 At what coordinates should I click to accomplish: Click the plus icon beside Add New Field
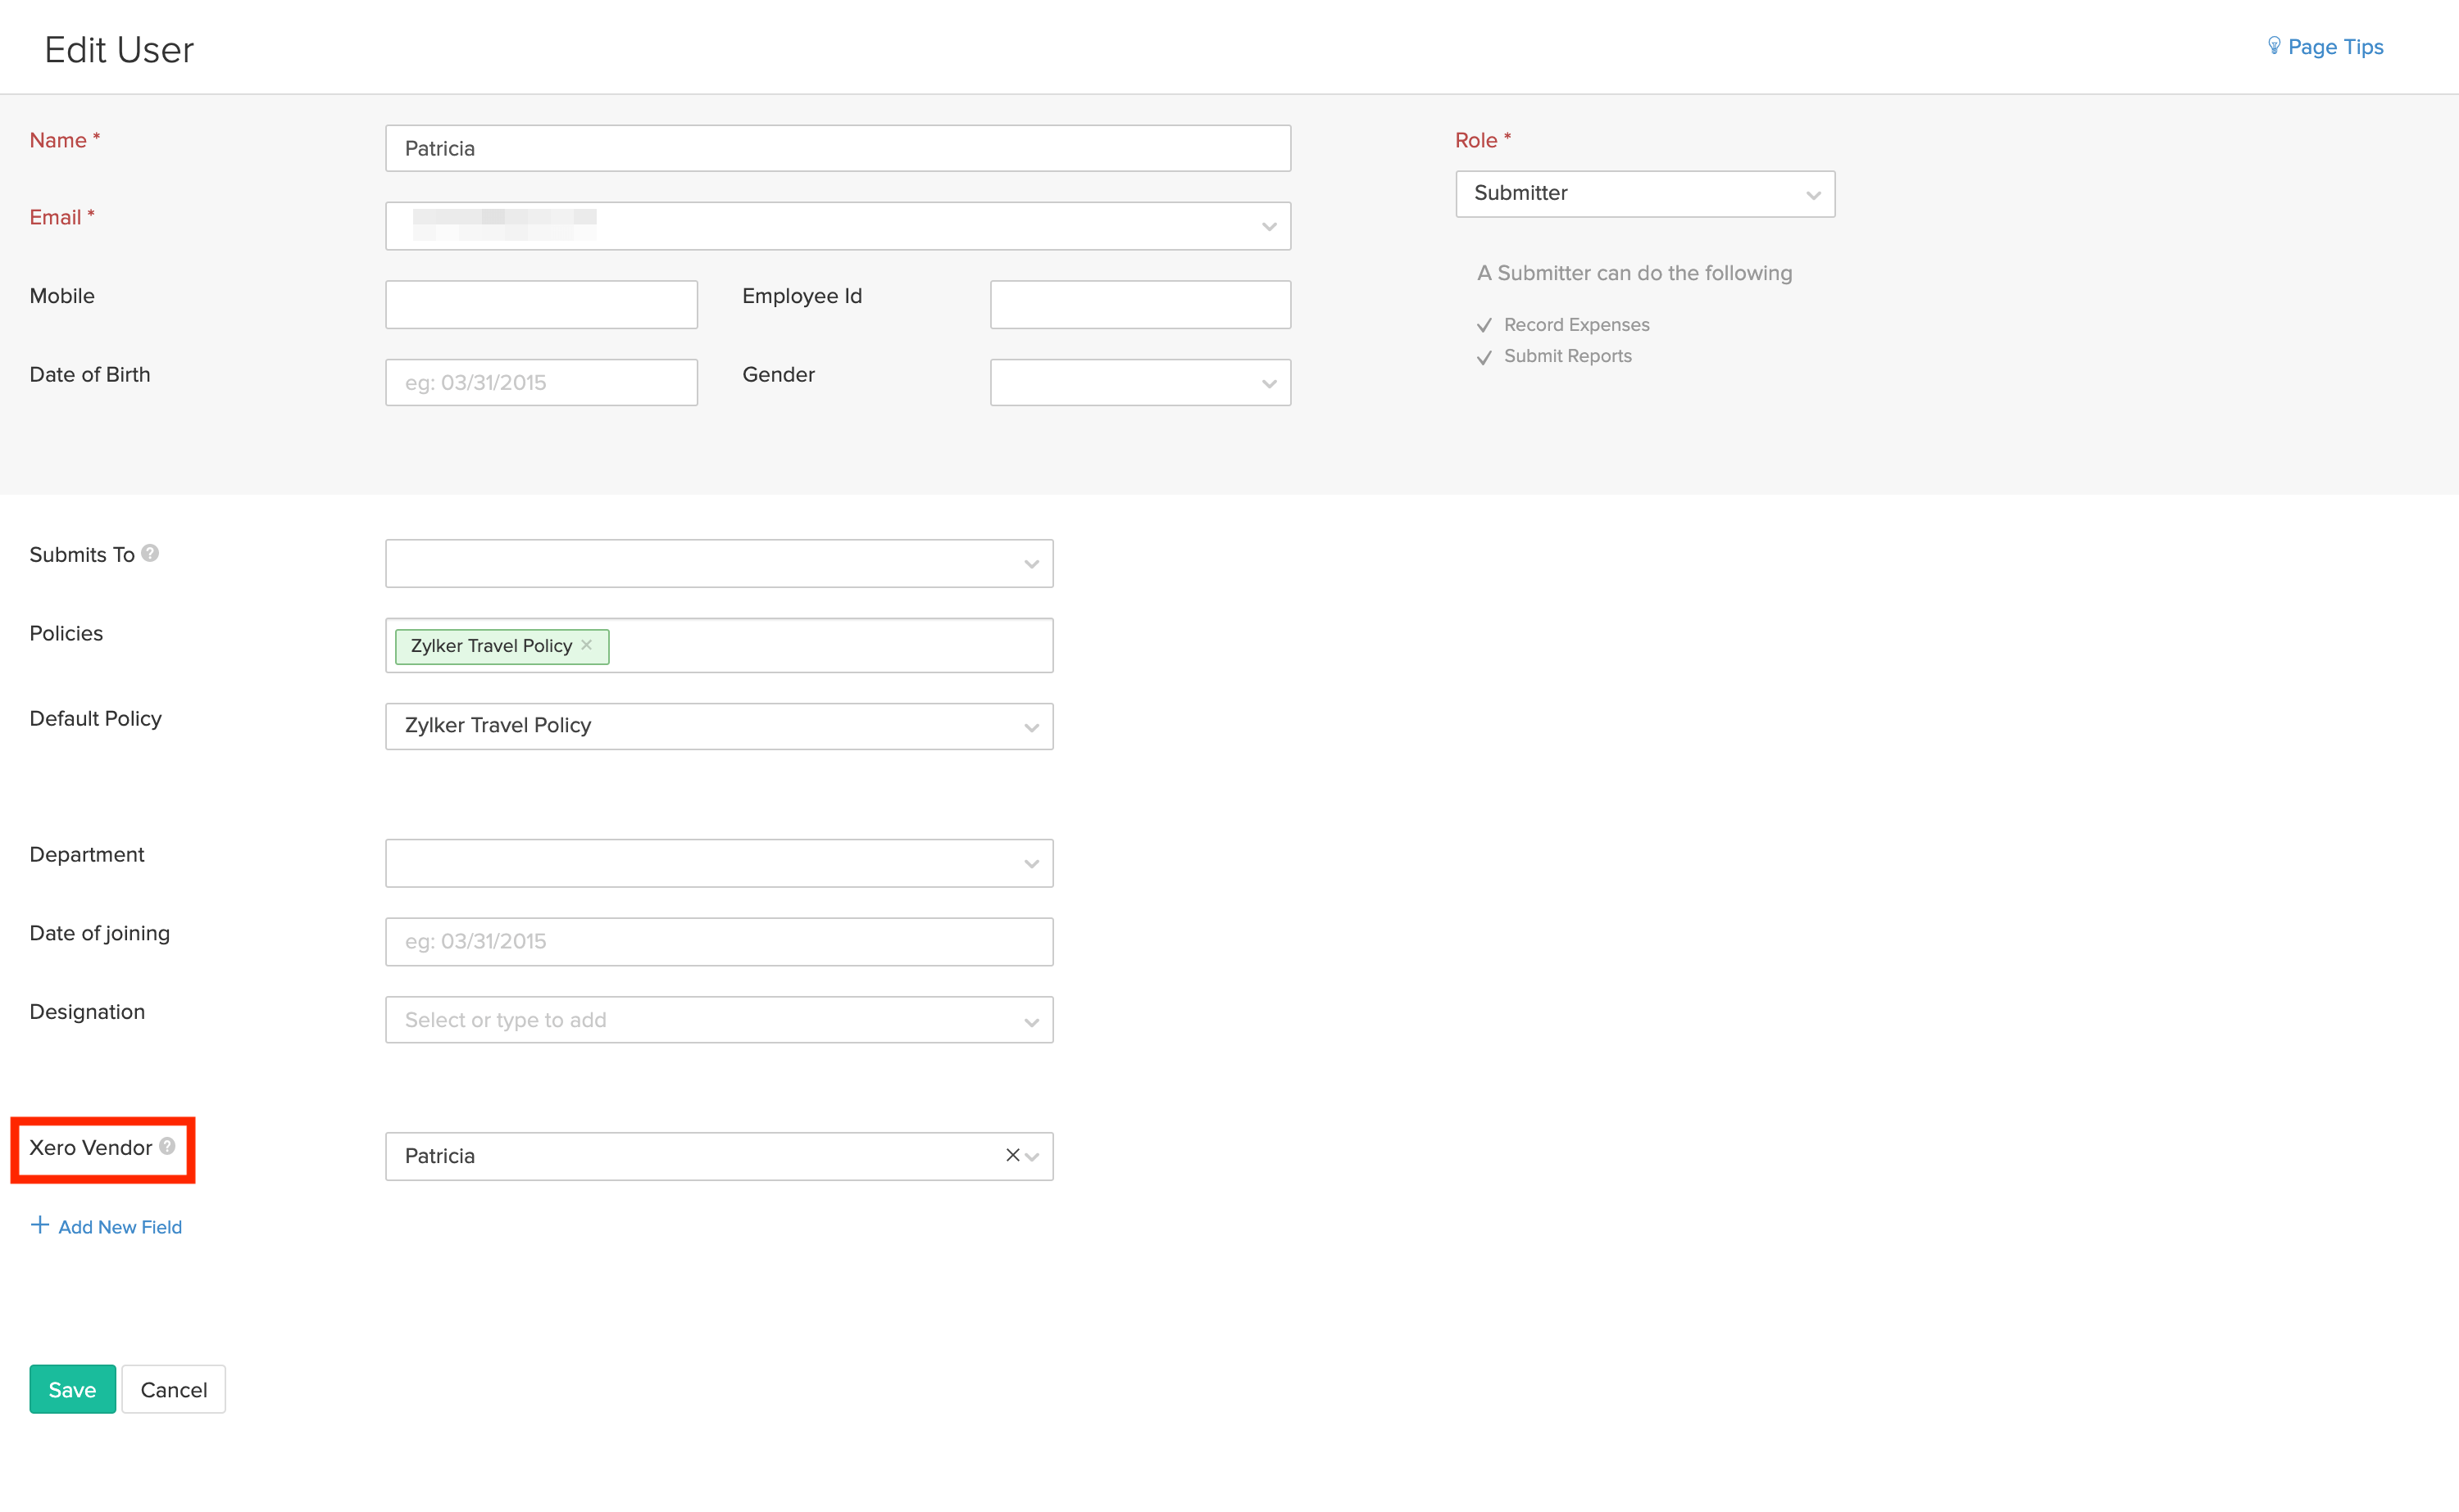point(40,1225)
